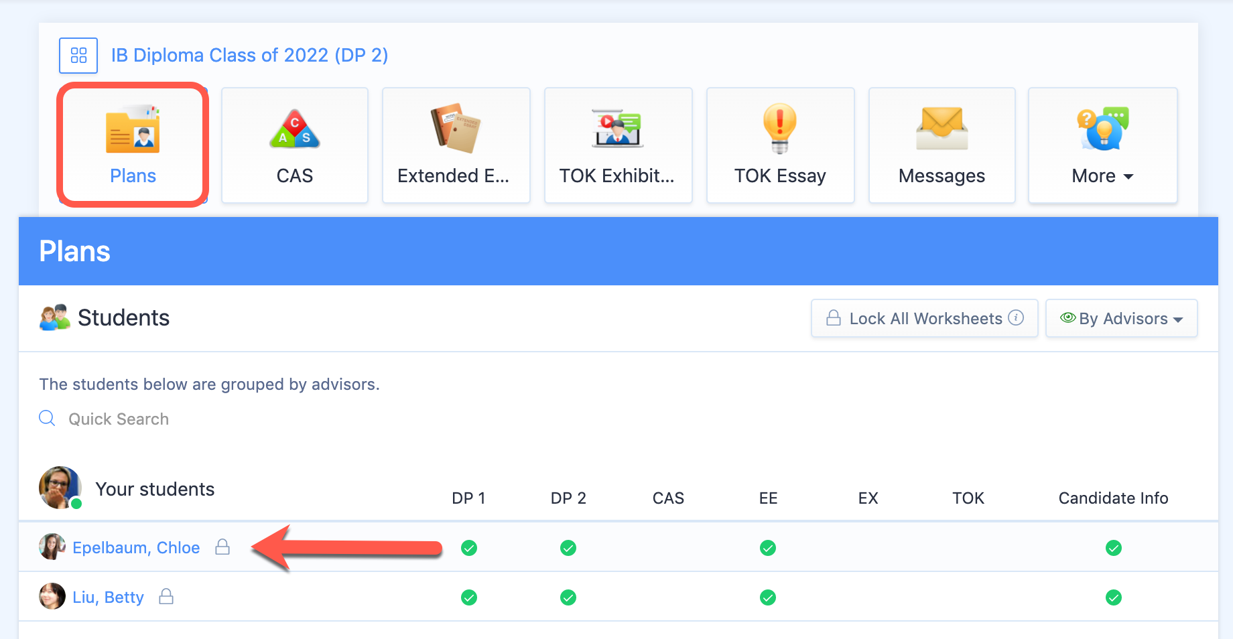Toggle the lock next to Liu, Betty

click(x=166, y=596)
